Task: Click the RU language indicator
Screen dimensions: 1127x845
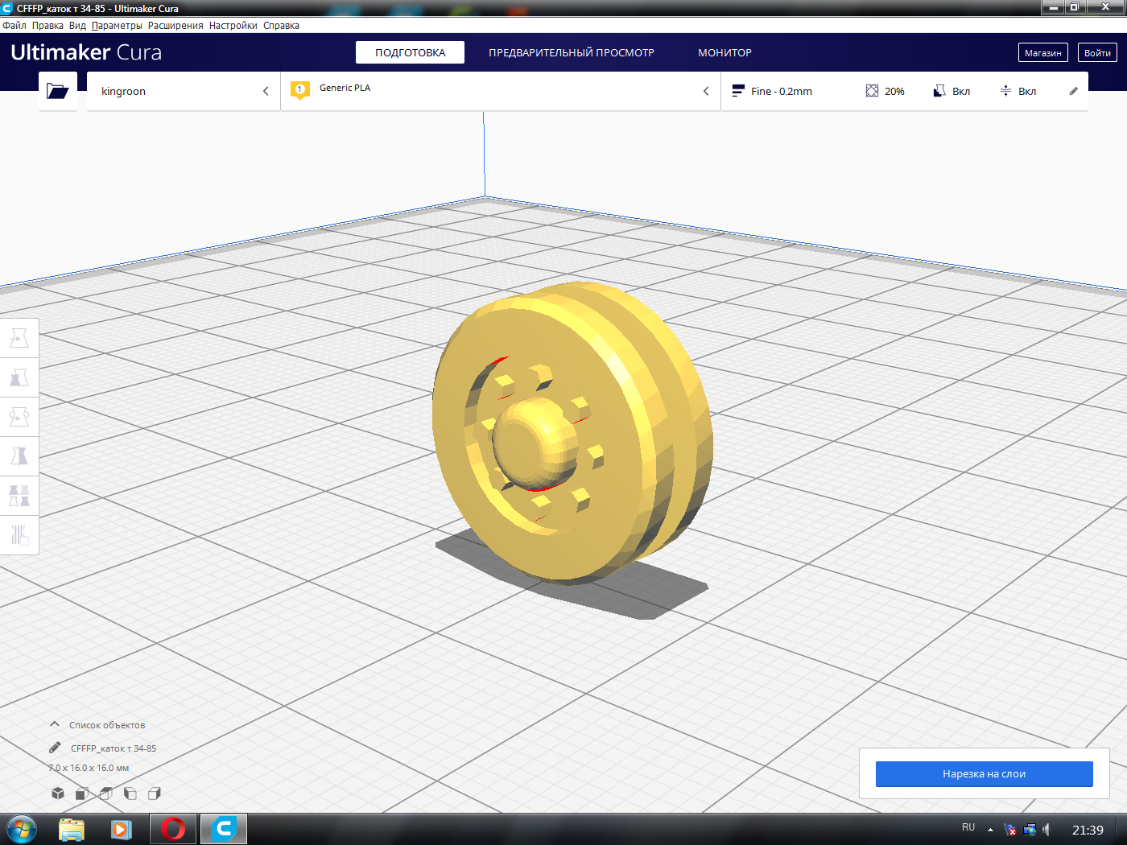Action: pos(968,827)
